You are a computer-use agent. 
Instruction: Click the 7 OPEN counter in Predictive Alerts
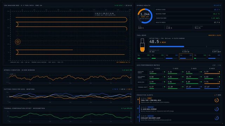coord(219,95)
